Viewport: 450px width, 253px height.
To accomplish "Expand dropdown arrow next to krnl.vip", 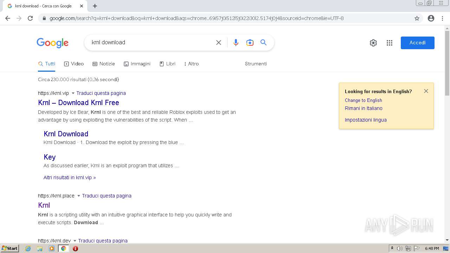I will pyautogui.click(x=73, y=93).
